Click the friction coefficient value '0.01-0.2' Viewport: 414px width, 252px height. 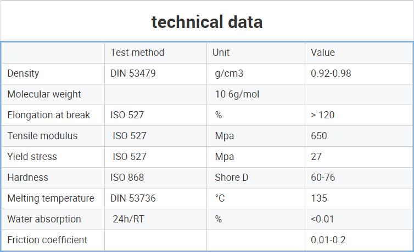tap(328, 239)
